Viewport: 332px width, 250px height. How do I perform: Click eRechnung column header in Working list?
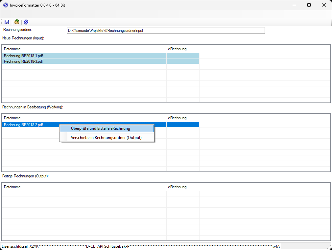[x=178, y=118]
